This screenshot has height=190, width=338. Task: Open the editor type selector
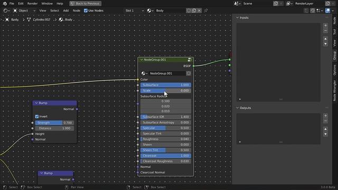tap(6, 11)
